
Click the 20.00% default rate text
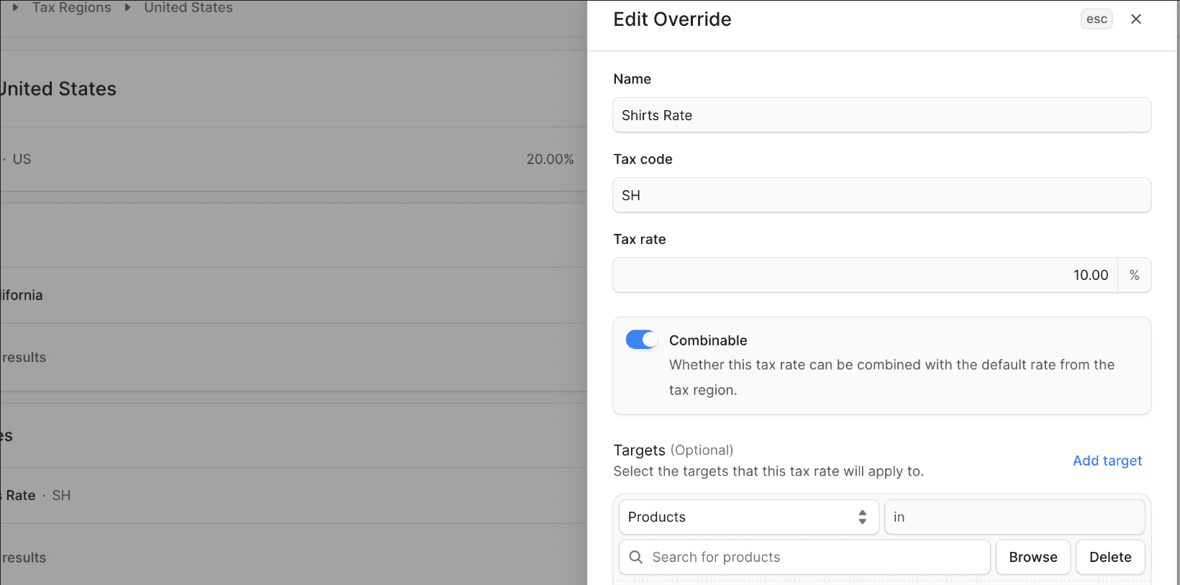(550, 159)
